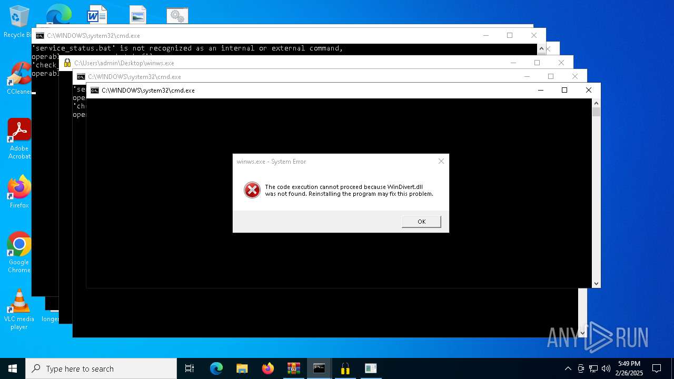Click the rearmost cmd.exe window system icon

tap(40, 35)
